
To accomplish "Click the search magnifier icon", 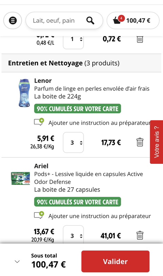I will pyautogui.click(x=90, y=21).
